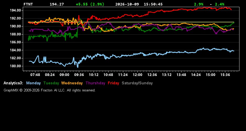
Task: Click the 10:12 time axis label
Action: click(94, 75)
